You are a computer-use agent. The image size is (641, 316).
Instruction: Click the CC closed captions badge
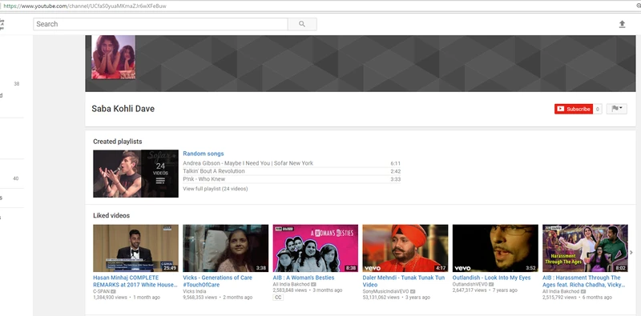pos(278,298)
